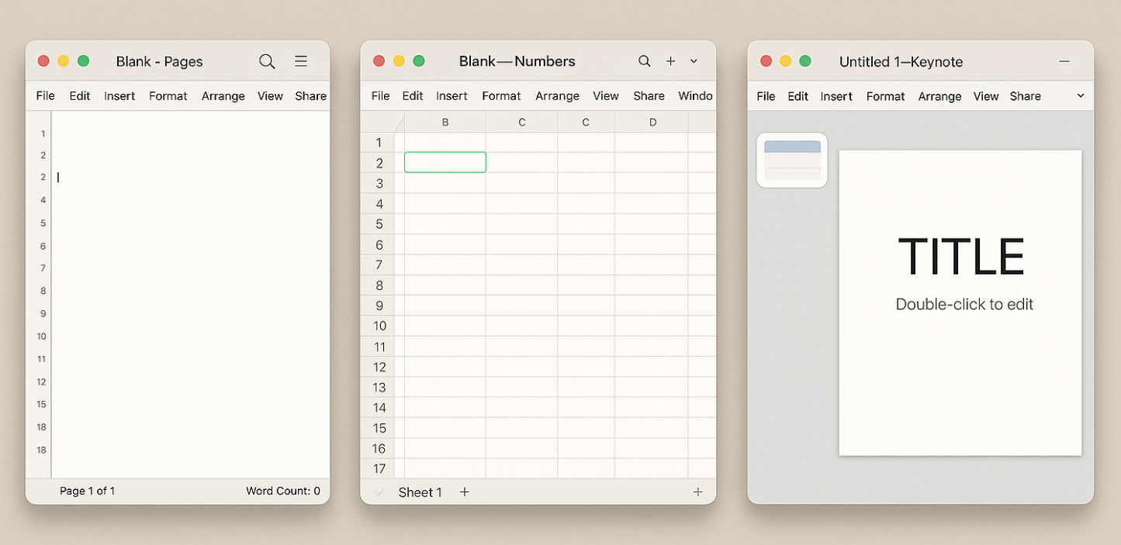Add a new sheet with the plus beside Sheet 1
The width and height of the screenshot is (1121, 545).
point(464,492)
